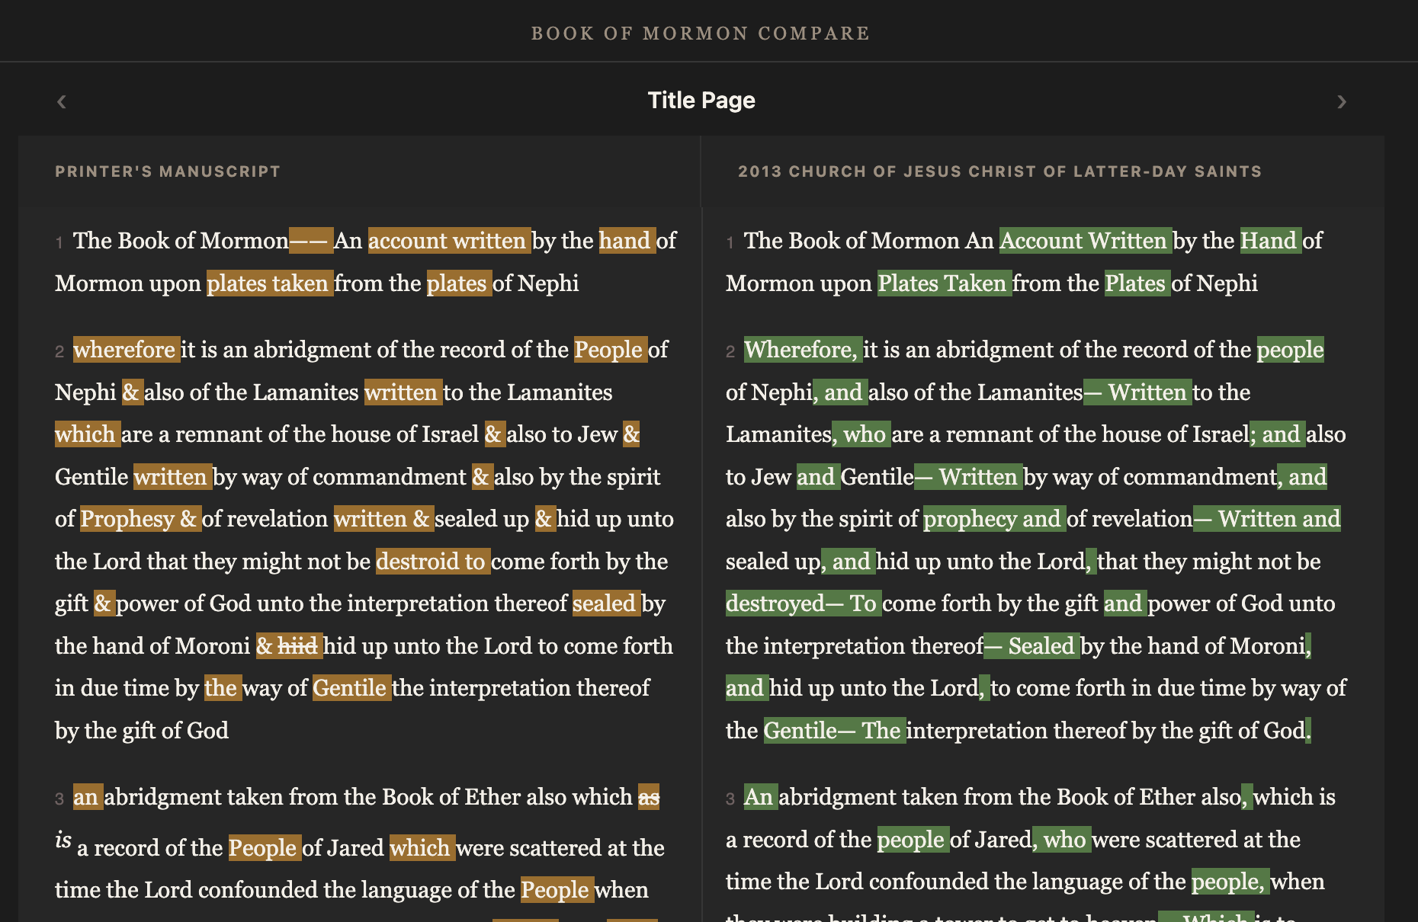The height and width of the screenshot is (922, 1418).
Task: Click highlighted 'account written' in manuscript verse 1
Action: click(449, 241)
